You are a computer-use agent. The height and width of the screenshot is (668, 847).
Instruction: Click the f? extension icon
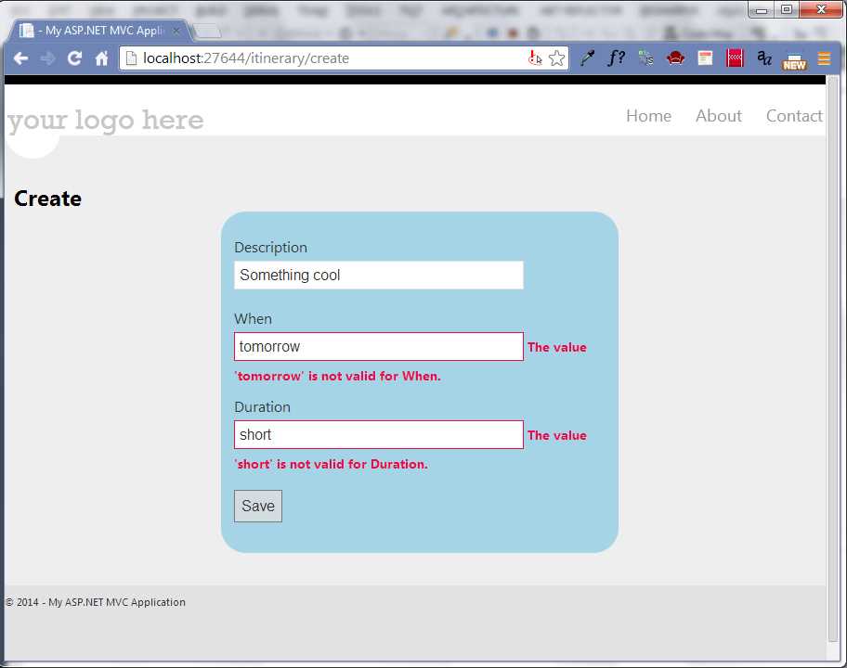click(616, 58)
